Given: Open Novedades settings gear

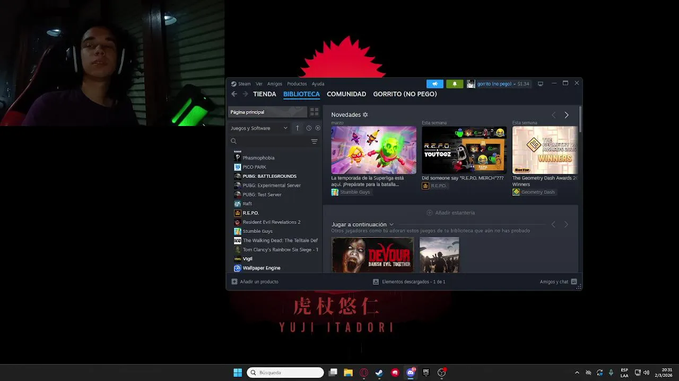Looking at the screenshot, I should point(365,115).
